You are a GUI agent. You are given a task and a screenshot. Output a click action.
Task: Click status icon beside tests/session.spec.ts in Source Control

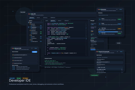click(13, 60)
